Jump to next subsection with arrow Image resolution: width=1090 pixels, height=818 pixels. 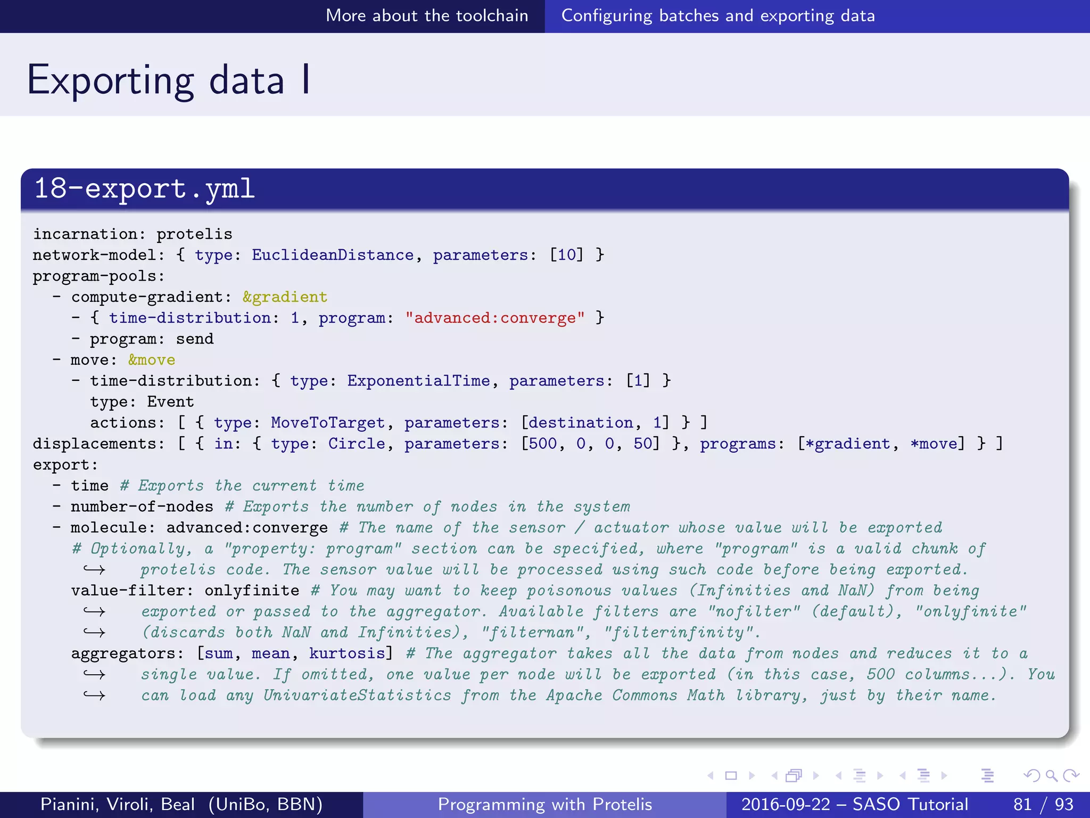pyautogui.click(x=880, y=776)
